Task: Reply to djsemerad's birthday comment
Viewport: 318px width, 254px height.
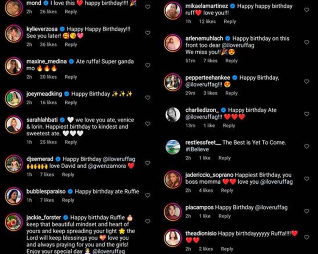Action: coord(68,174)
